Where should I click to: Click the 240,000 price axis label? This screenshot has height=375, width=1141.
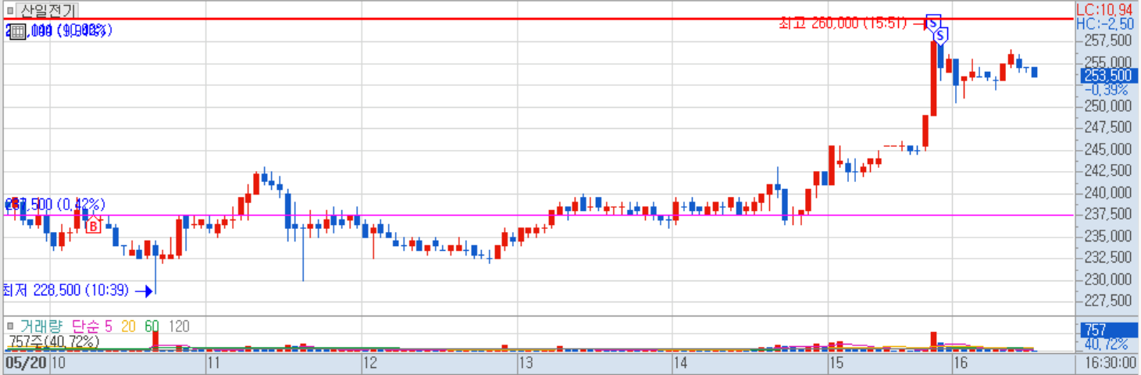point(1109,193)
